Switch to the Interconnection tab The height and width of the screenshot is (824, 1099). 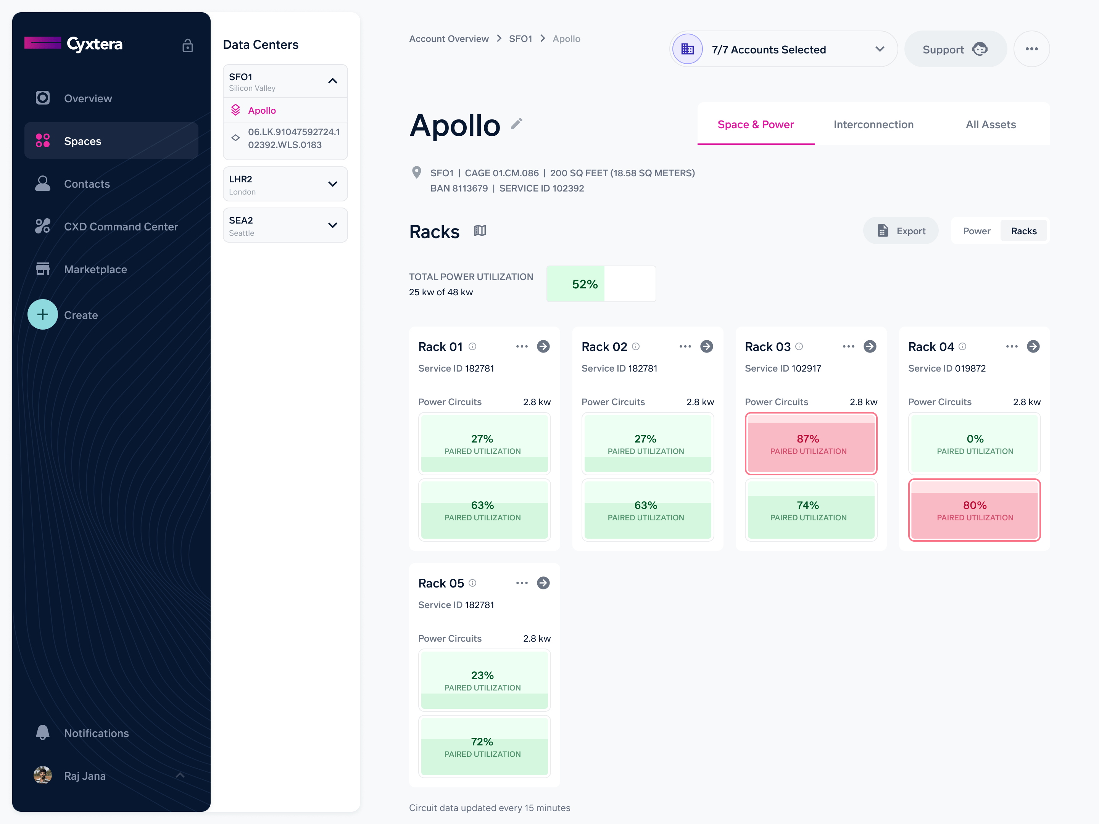[x=873, y=124]
